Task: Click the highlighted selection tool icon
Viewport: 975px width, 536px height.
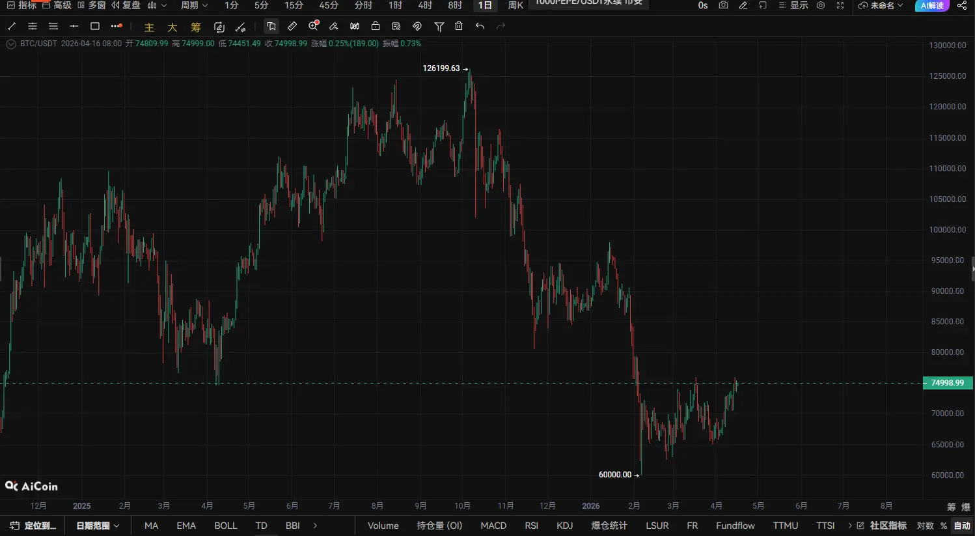Action: 271,27
